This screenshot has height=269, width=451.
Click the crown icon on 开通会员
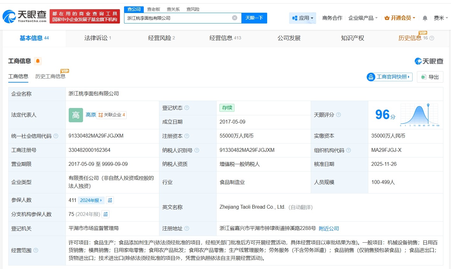(387, 18)
